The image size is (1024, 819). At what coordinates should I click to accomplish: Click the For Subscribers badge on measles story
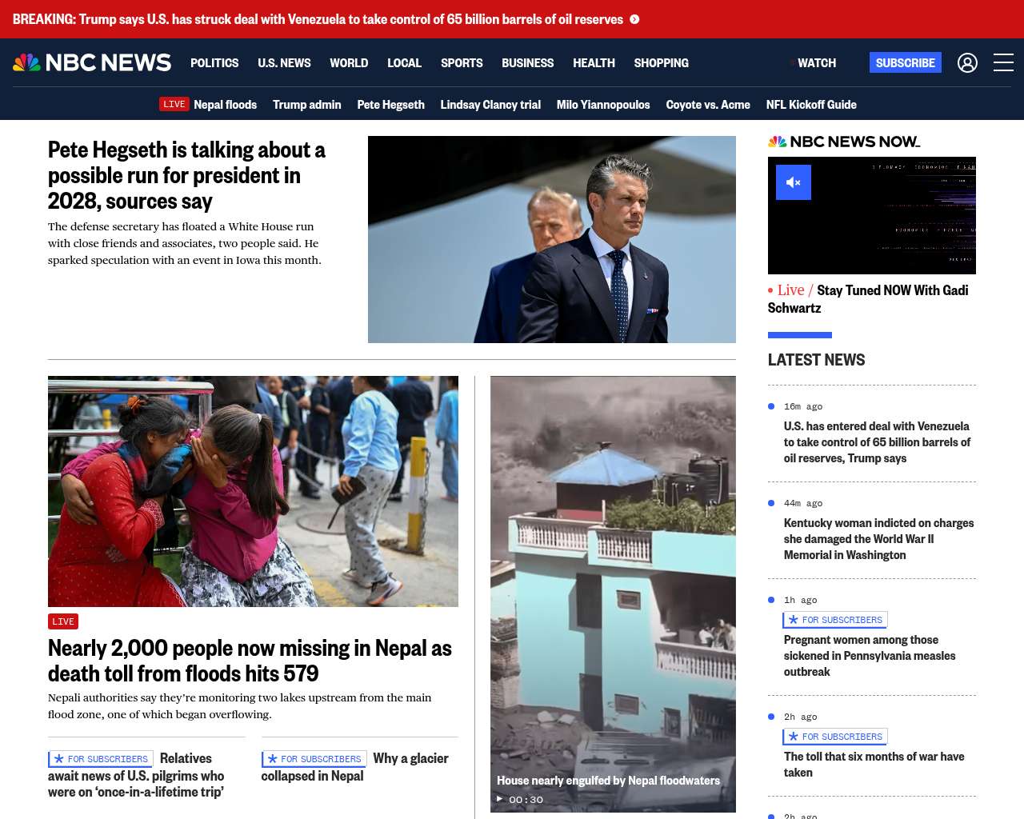click(835, 620)
